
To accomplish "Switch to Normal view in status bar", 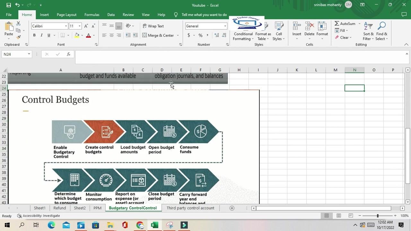I will (x=327, y=216).
